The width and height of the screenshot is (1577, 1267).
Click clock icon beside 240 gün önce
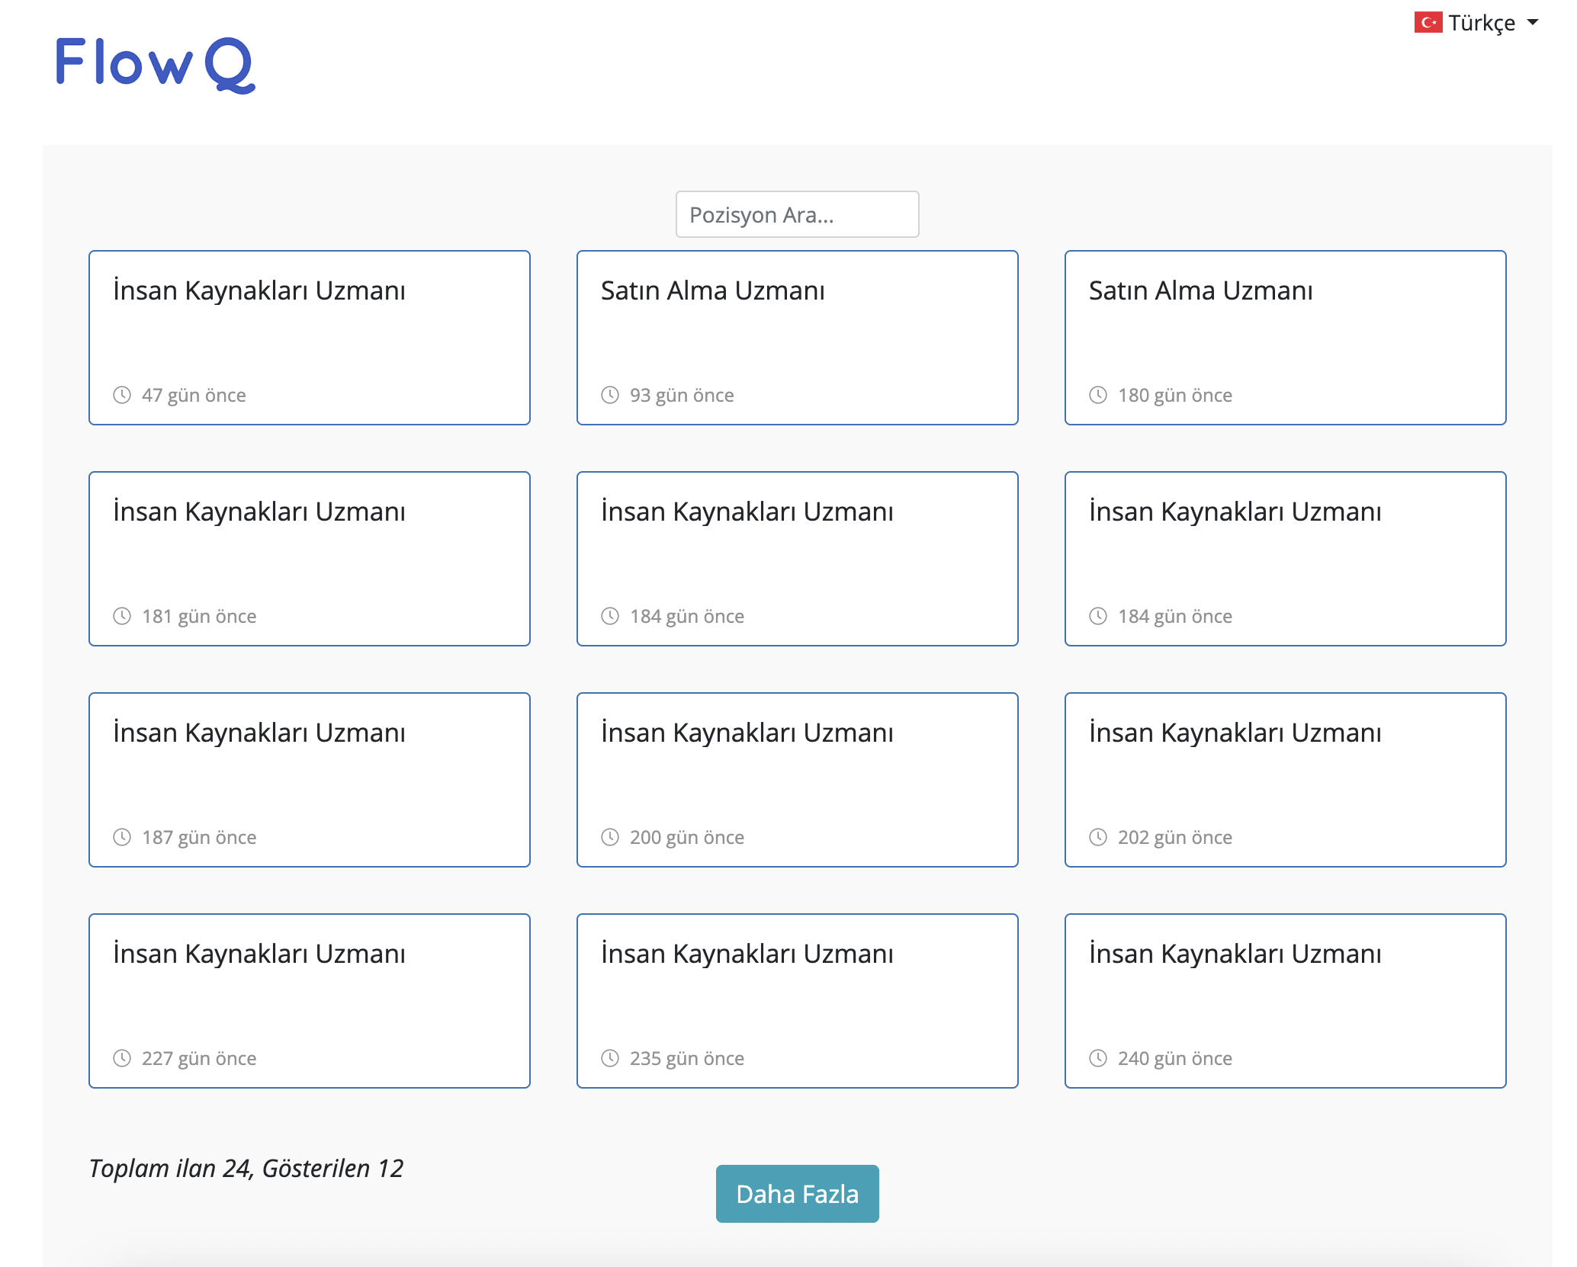(x=1098, y=1058)
